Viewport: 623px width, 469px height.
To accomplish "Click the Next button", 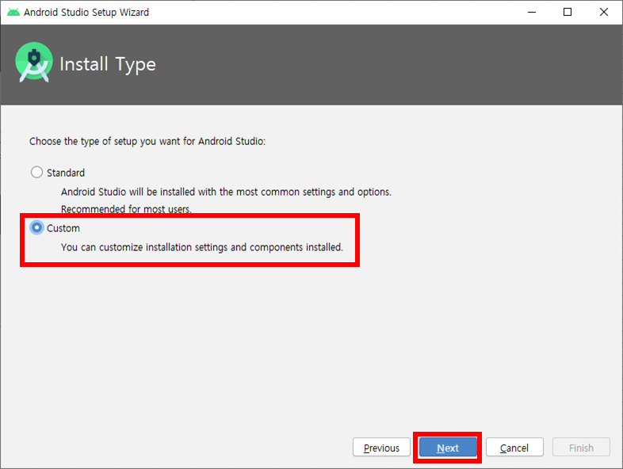I will tap(448, 448).
